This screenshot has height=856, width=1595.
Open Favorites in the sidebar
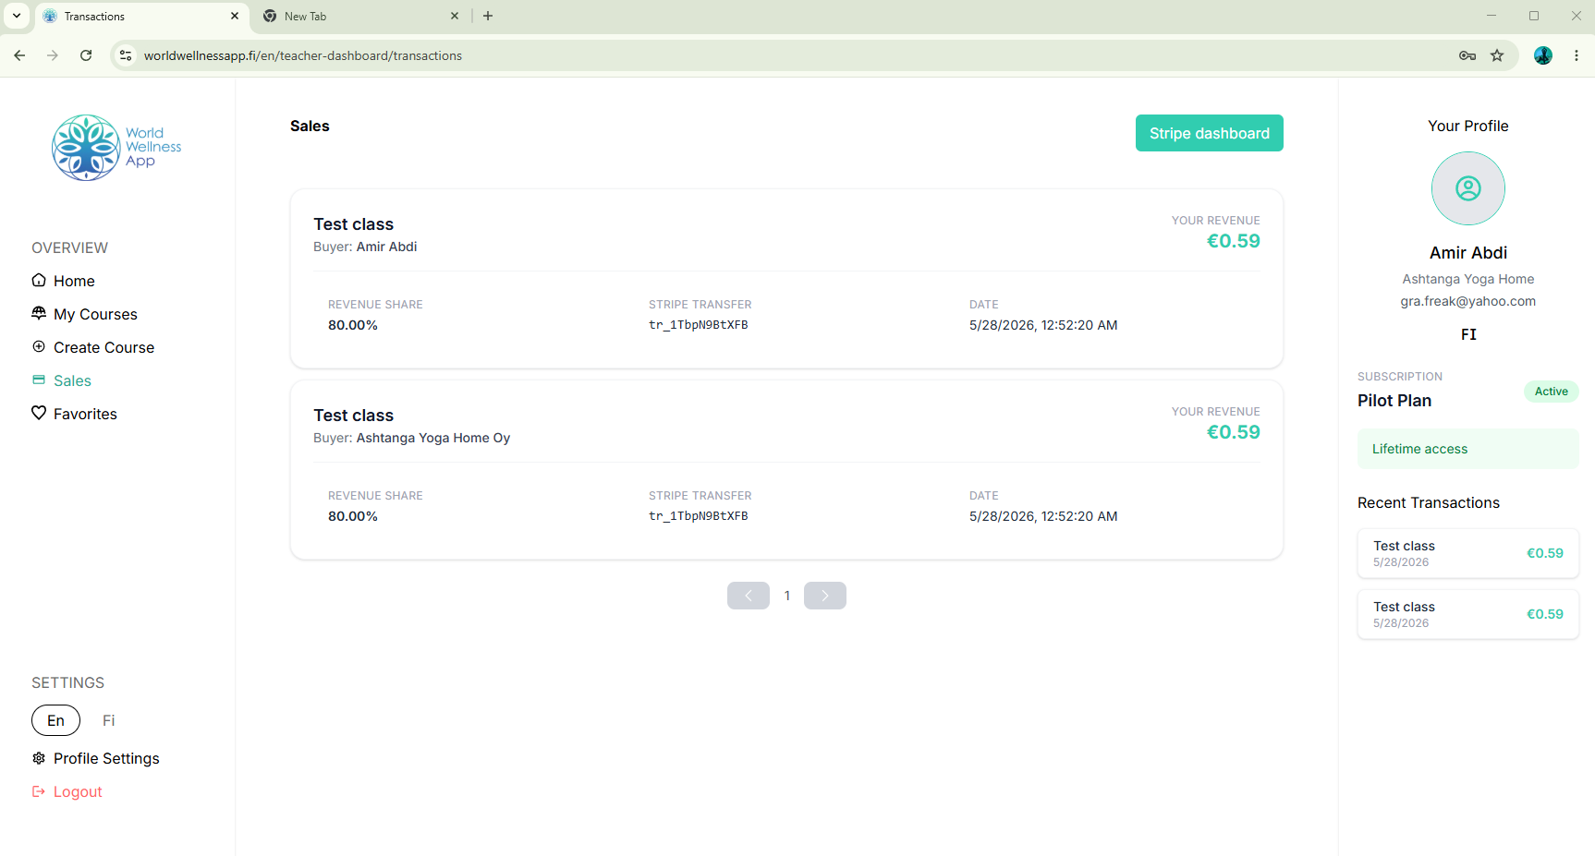(85, 414)
